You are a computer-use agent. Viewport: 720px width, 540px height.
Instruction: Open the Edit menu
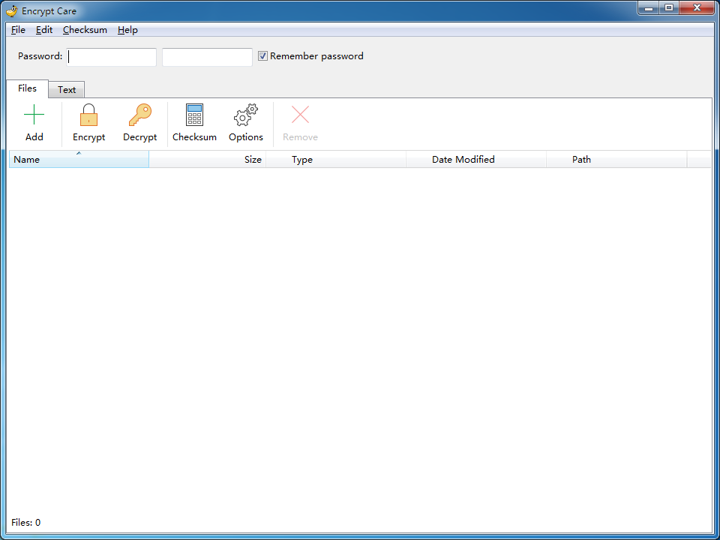pos(44,30)
